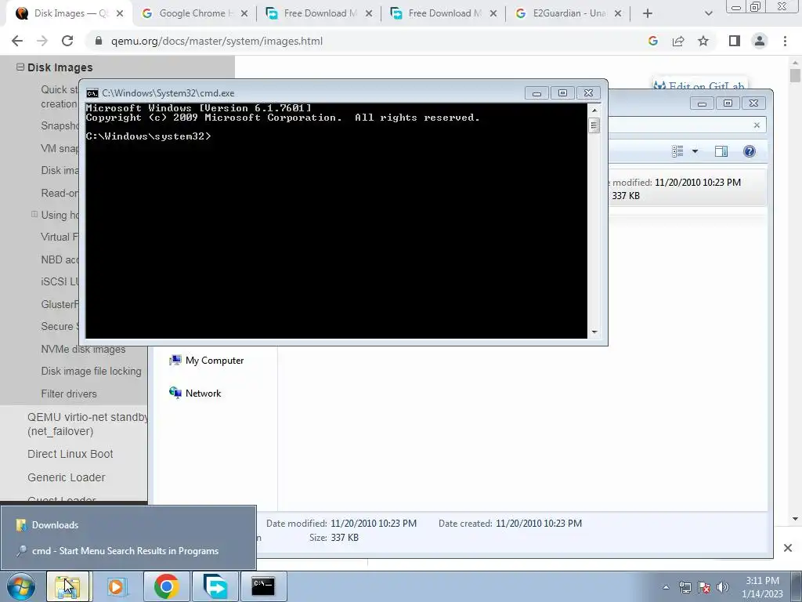Switch to Disk Images tab
The height and width of the screenshot is (602, 802).
[67, 13]
